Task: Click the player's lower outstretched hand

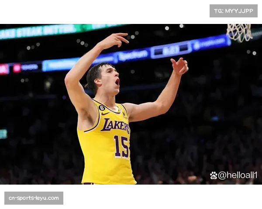Action: coord(179,66)
